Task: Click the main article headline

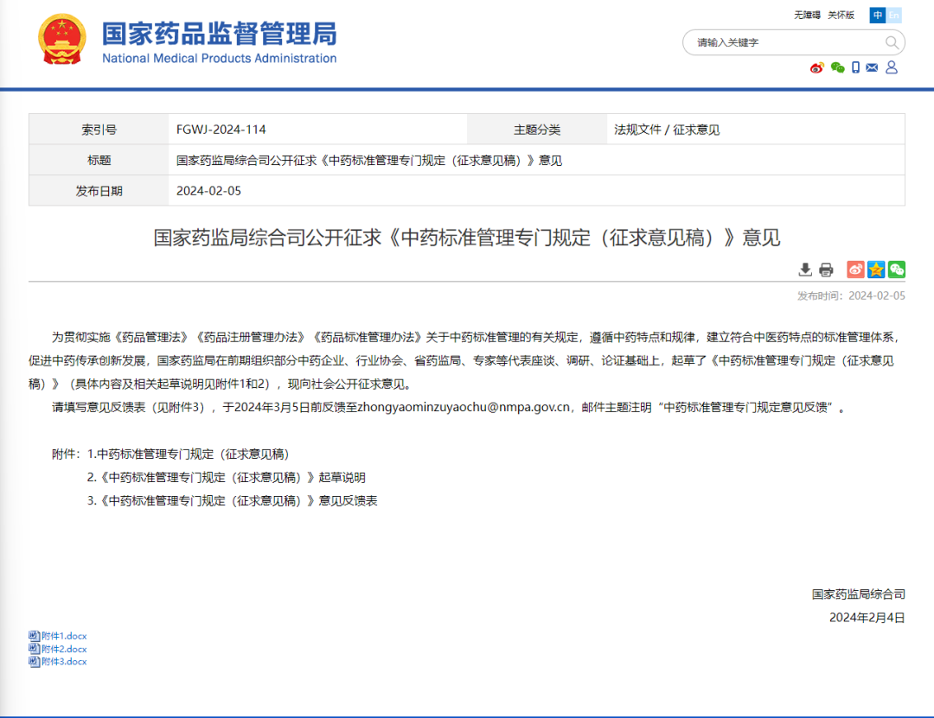Action: point(467,238)
